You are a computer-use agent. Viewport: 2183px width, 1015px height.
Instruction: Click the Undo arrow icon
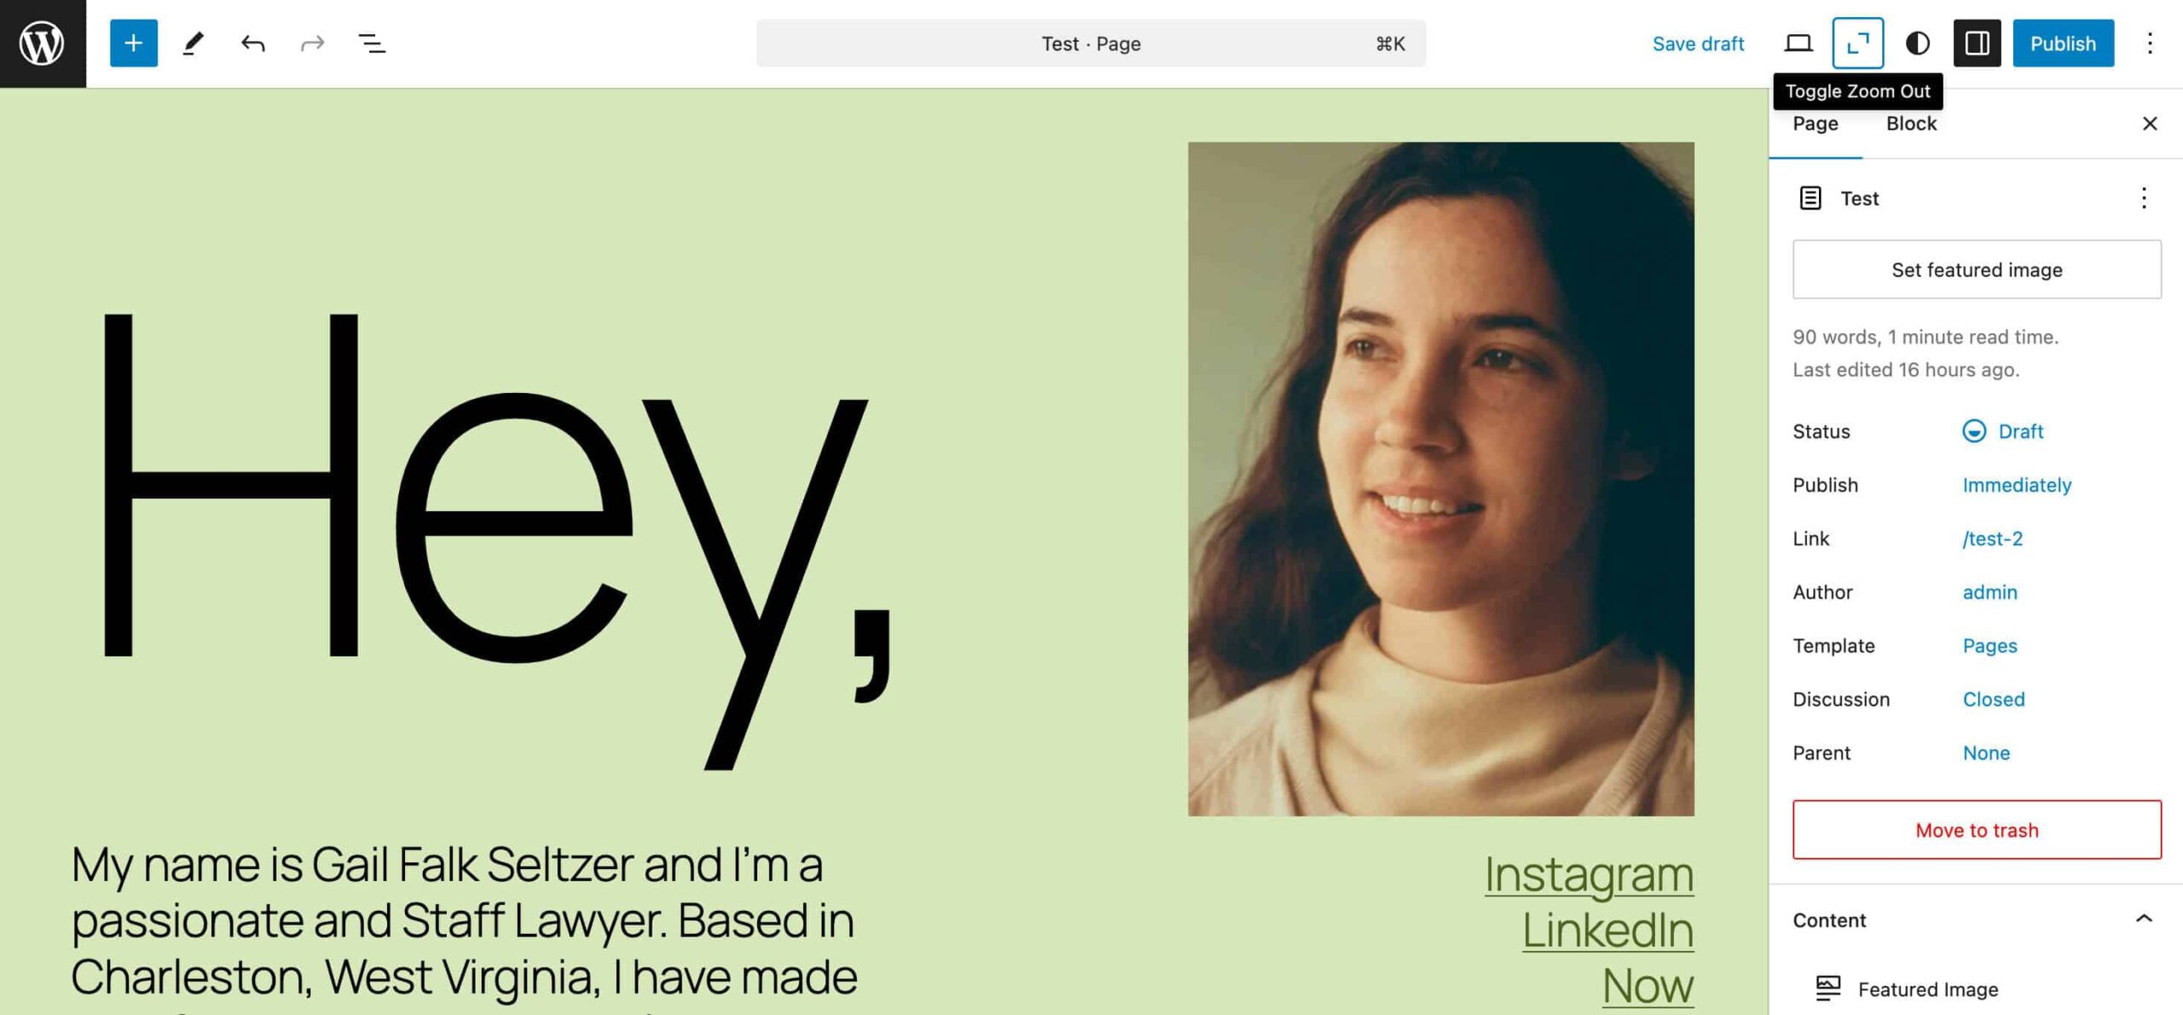coord(252,43)
